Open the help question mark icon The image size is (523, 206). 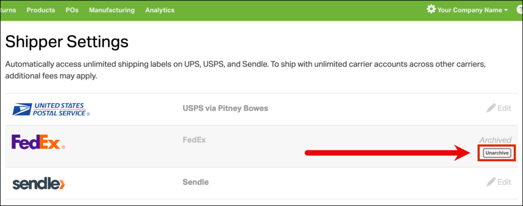tap(519, 10)
